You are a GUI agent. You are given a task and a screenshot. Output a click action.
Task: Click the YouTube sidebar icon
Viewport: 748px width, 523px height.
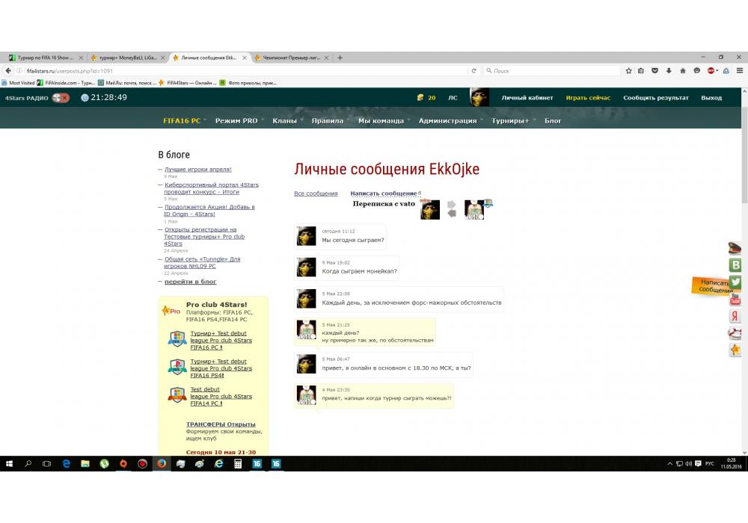click(736, 299)
